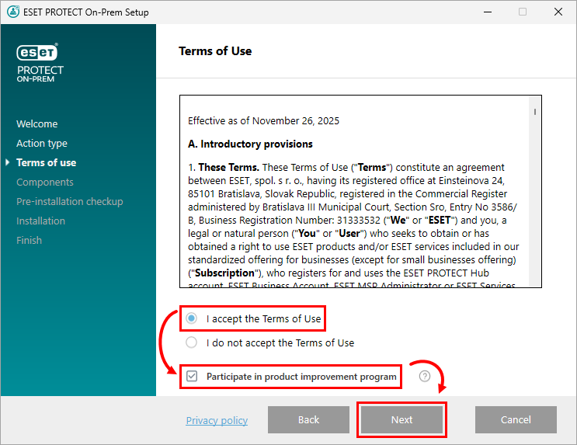Select the Action type step in the sidebar
Viewport: 577px width, 445px height.
click(42, 144)
